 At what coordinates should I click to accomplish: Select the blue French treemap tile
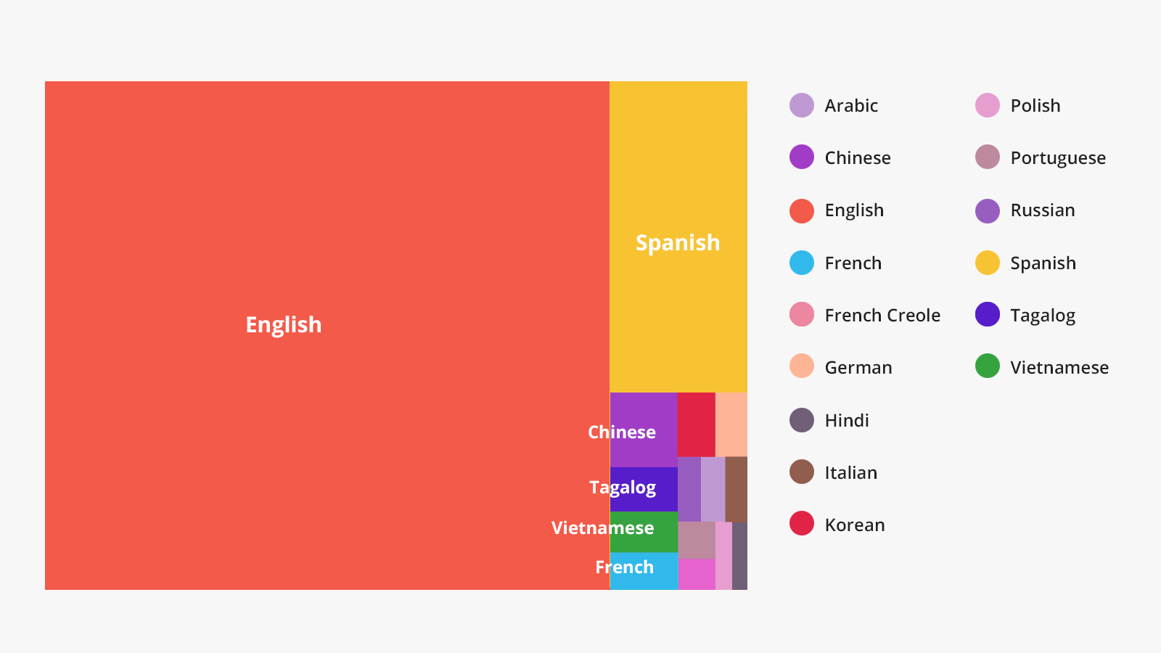pyautogui.click(x=644, y=571)
